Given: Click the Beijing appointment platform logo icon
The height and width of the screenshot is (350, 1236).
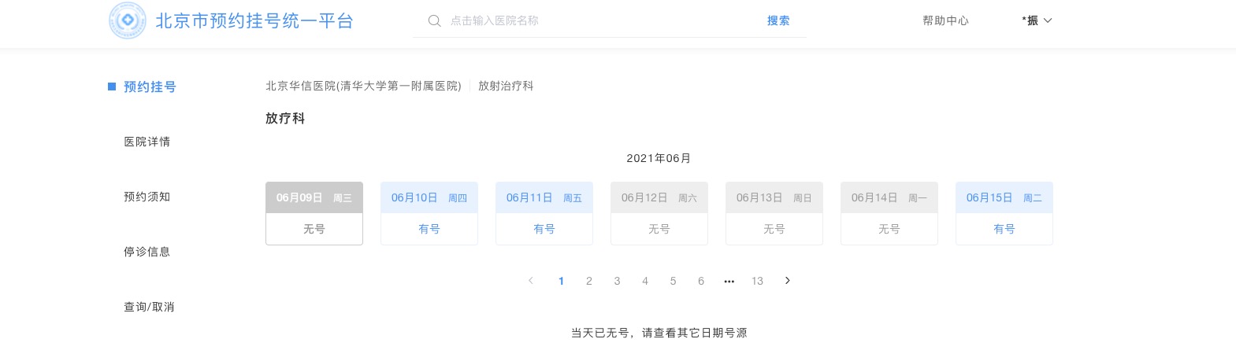Looking at the screenshot, I should pos(128,20).
